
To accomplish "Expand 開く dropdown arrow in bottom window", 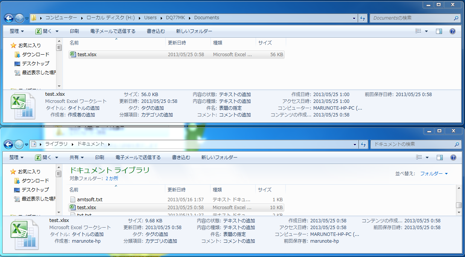I will (57, 158).
